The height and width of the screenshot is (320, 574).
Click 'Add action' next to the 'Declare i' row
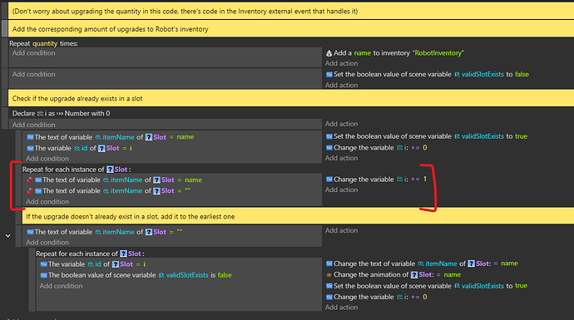(341, 124)
